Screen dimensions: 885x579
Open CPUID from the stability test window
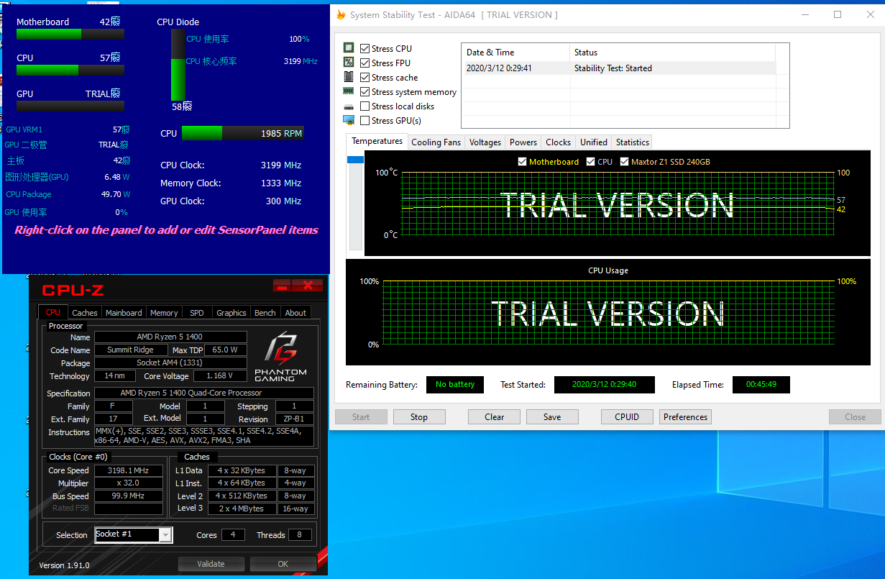tap(627, 417)
